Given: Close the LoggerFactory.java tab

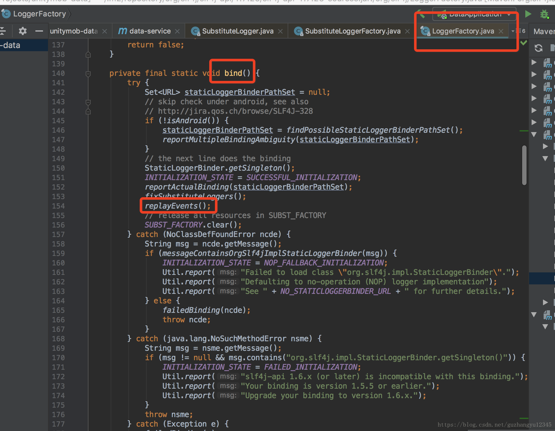Looking at the screenshot, I should click(x=501, y=31).
